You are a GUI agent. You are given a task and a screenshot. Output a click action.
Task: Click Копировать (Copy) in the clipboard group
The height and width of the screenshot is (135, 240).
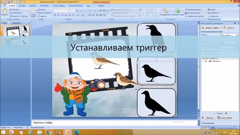[x=15, y=13]
